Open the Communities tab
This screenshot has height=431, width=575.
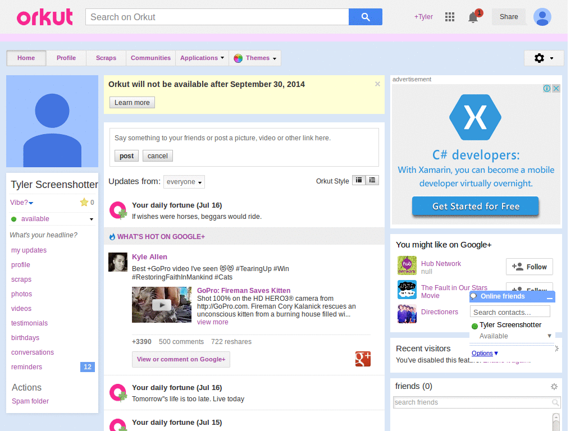tap(150, 58)
